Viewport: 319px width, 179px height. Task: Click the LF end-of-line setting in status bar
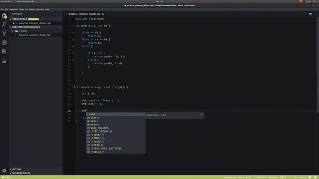[x=290, y=177]
